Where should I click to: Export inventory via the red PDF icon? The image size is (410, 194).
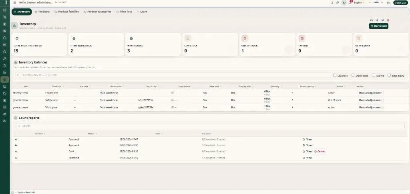388,20
